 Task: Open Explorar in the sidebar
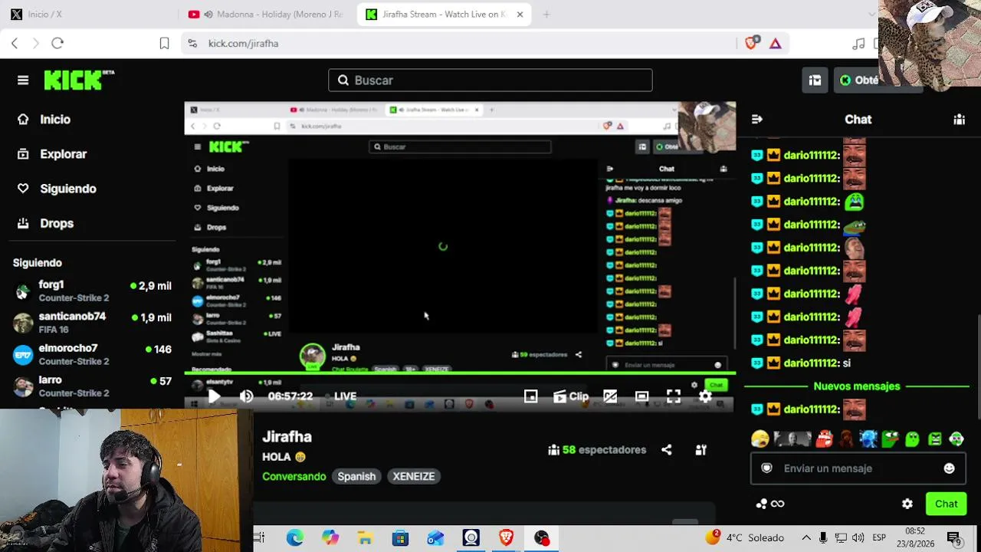(52, 154)
